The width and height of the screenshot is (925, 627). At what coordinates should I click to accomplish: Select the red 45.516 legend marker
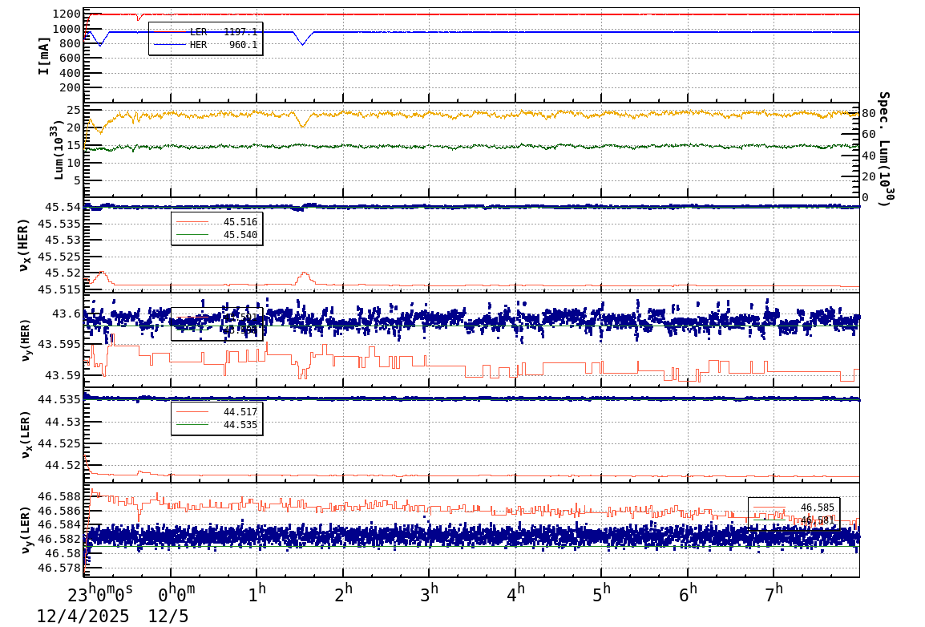pos(192,221)
